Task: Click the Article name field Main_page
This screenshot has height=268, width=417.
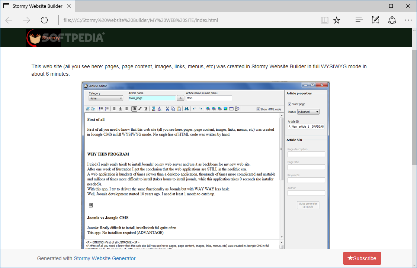Action: tap(152, 98)
